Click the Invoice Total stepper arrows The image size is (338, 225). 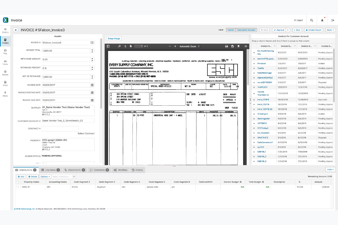pyautogui.click(x=92, y=51)
